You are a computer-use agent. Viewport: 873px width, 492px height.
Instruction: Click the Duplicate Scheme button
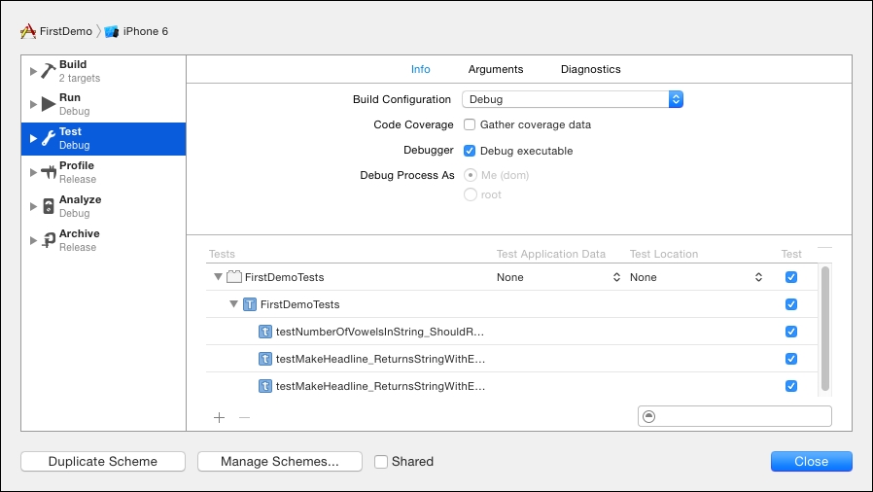(103, 462)
